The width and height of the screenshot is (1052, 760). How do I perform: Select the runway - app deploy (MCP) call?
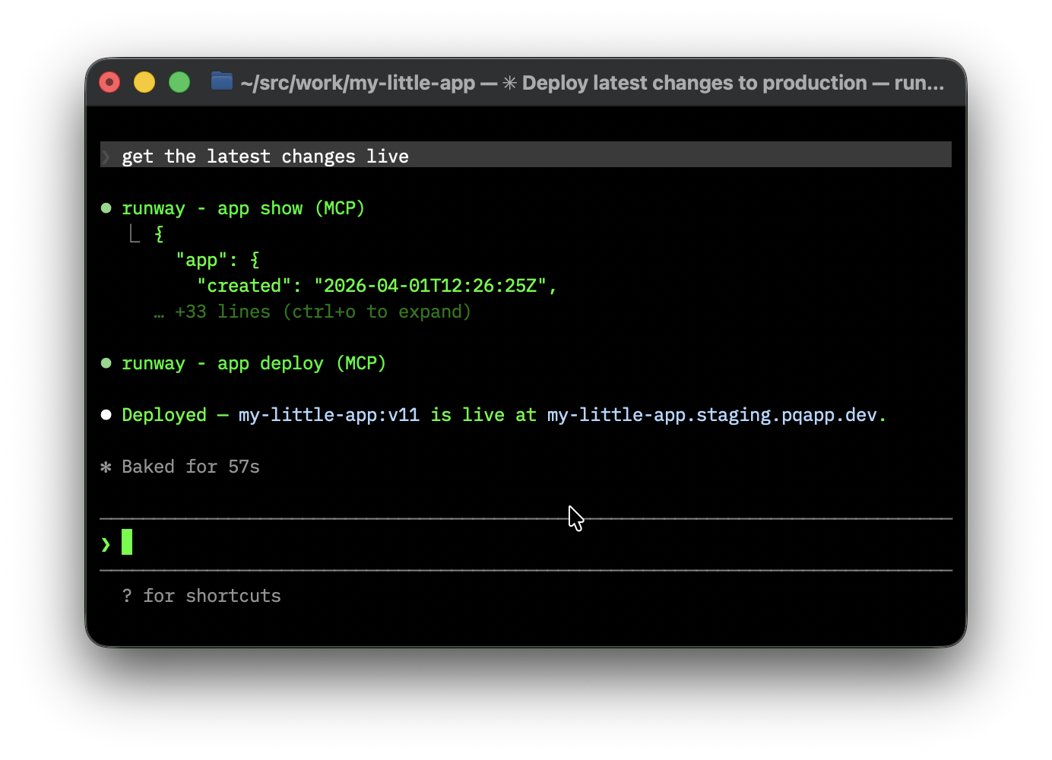tap(254, 363)
